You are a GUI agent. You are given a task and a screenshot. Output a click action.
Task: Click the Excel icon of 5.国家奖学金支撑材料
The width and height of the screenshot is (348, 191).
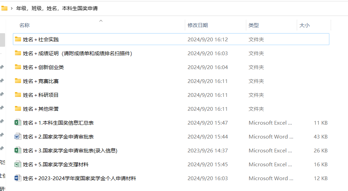[18, 164]
